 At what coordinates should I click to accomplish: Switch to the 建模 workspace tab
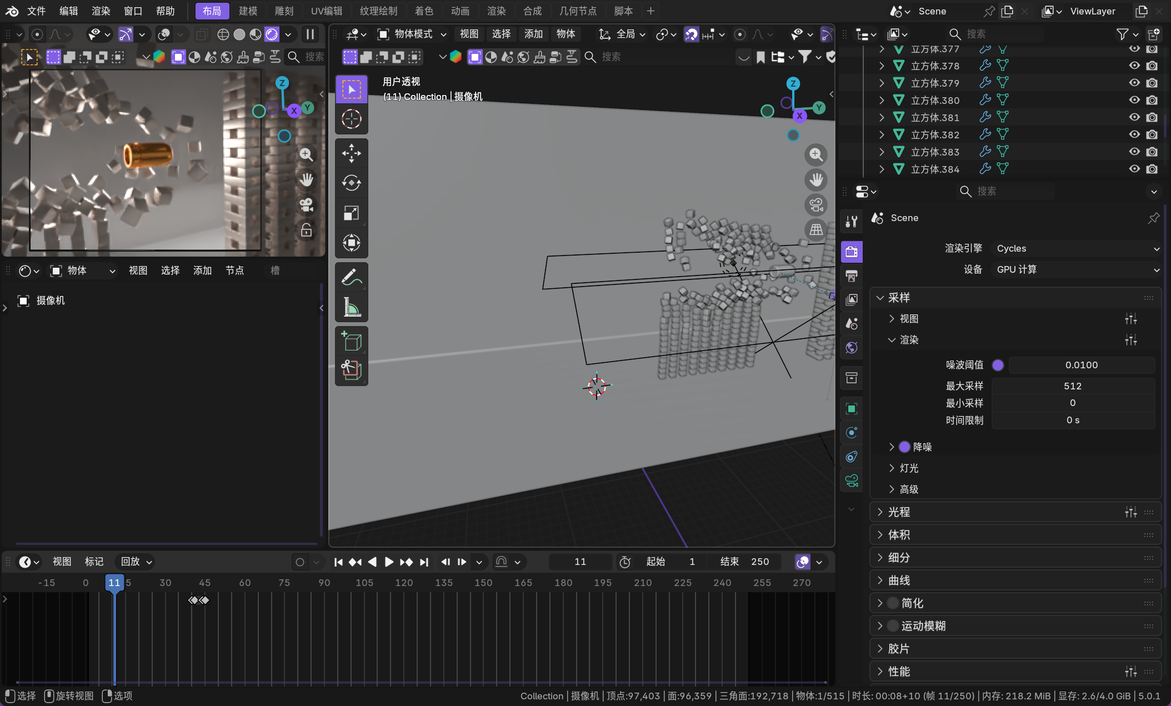tap(248, 11)
